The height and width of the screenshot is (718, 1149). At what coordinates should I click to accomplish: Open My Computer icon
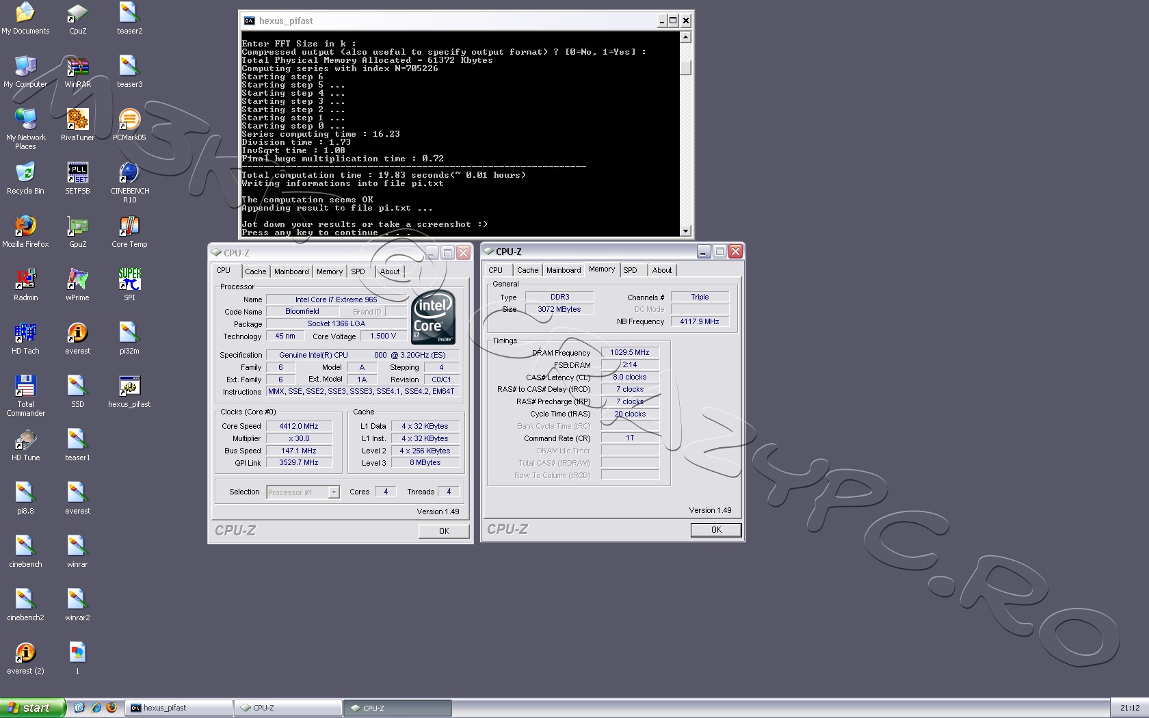pyautogui.click(x=25, y=72)
